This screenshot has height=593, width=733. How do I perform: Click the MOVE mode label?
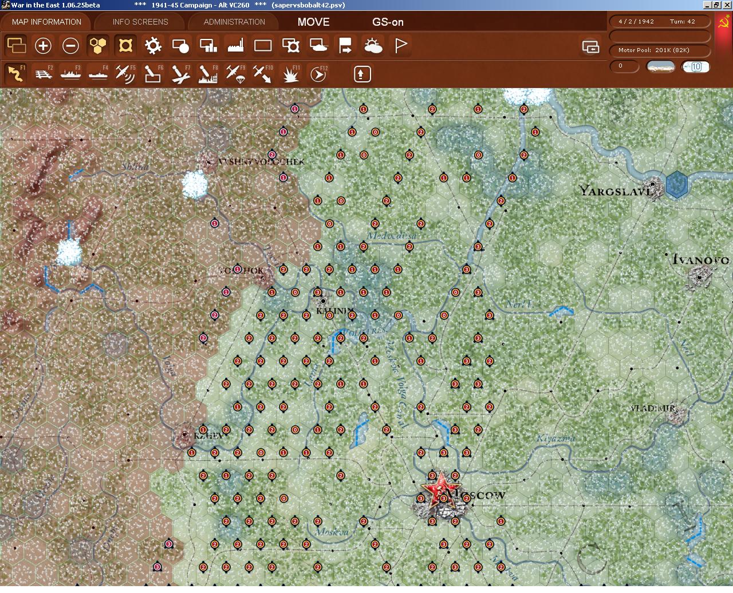click(x=313, y=22)
